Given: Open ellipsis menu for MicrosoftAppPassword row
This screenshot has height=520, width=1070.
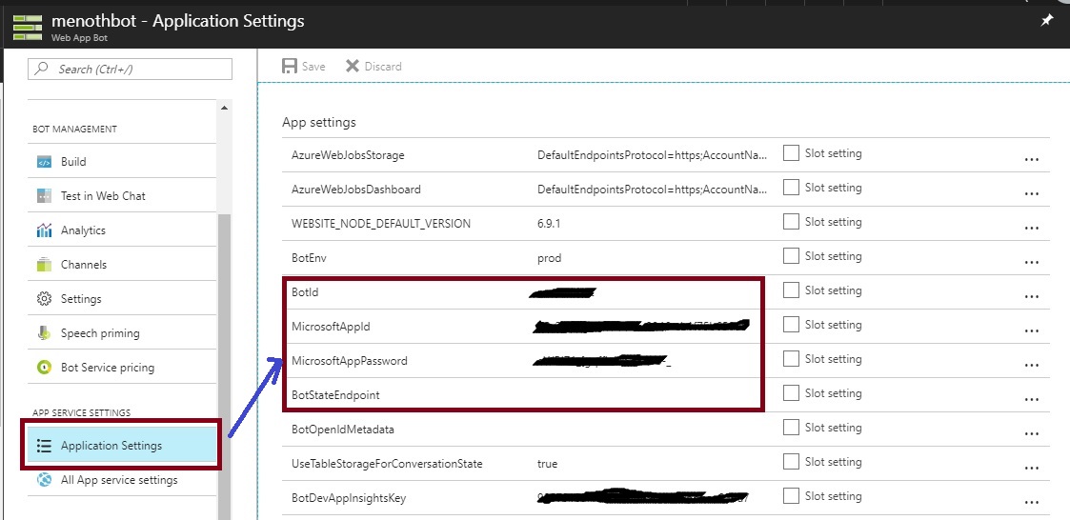Looking at the screenshot, I should tap(1031, 366).
